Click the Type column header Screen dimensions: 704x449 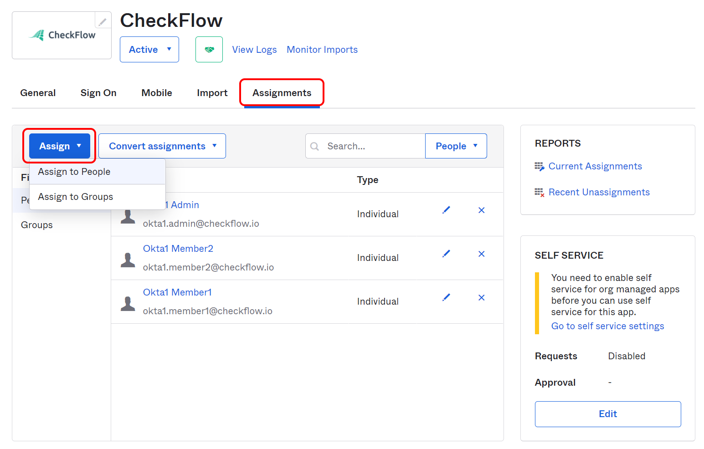(x=368, y=180)
